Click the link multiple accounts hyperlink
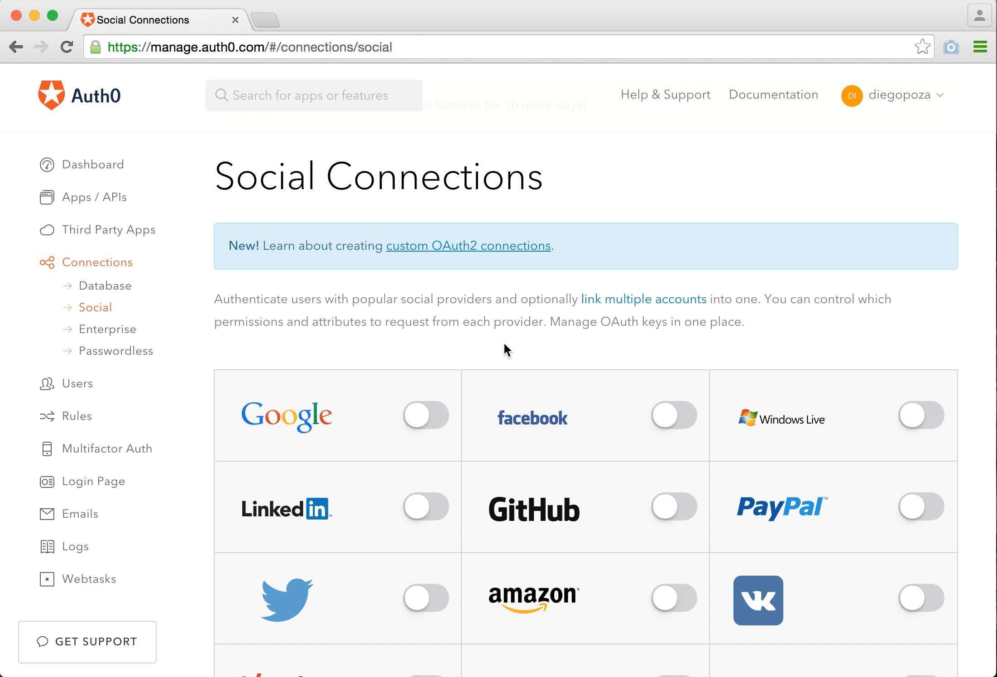The height and width of the screenshot is (677, 997). point(644,299)
